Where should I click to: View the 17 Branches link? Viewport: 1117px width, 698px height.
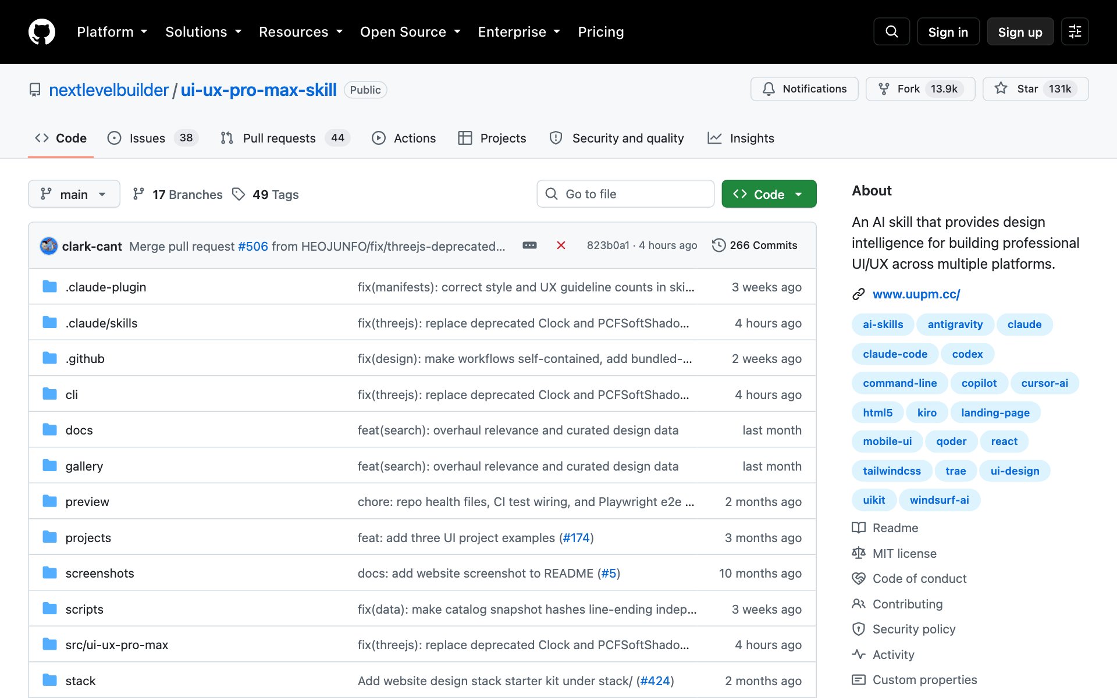point(178,194)
